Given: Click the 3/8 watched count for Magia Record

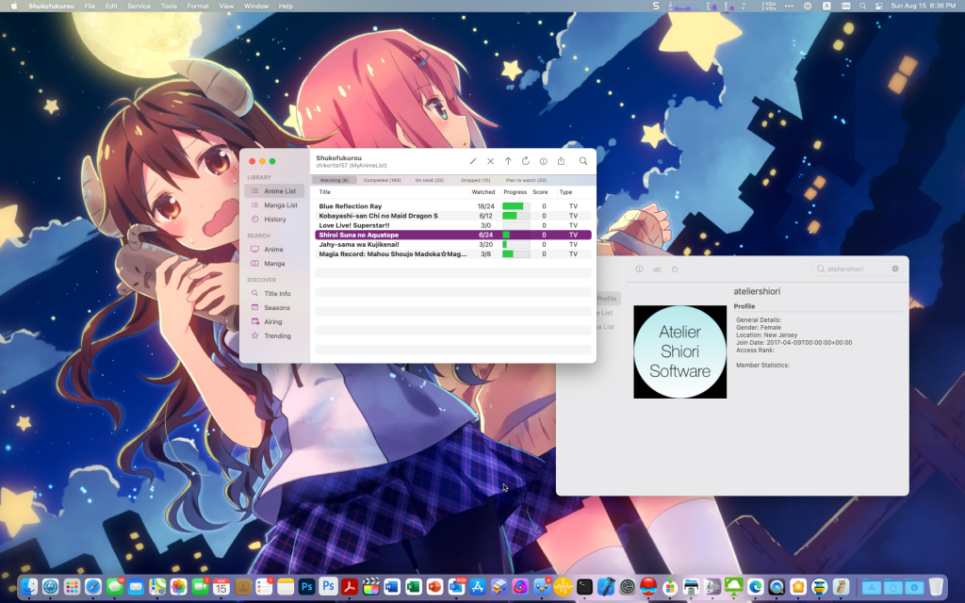Looking at the screenshot, I should 485,254.
